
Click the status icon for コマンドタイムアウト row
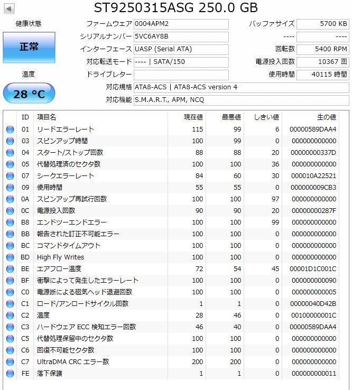10,246
